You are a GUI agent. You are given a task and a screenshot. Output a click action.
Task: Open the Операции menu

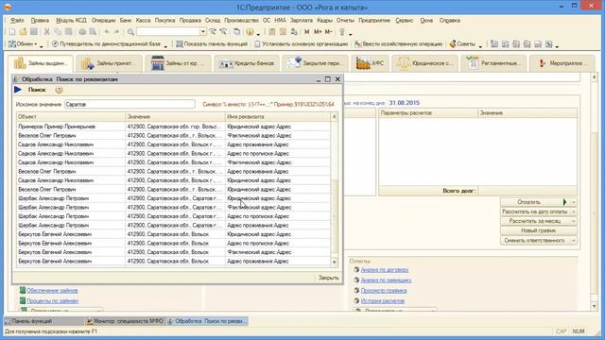pyautogui.click(x=103, y=21)
